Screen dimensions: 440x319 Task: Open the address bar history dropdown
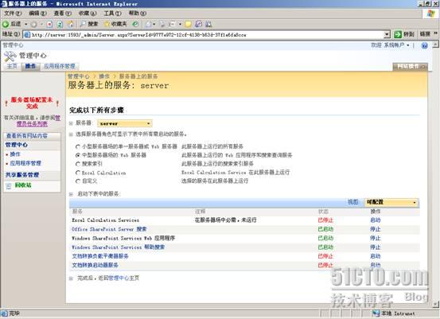click(387, 34)
